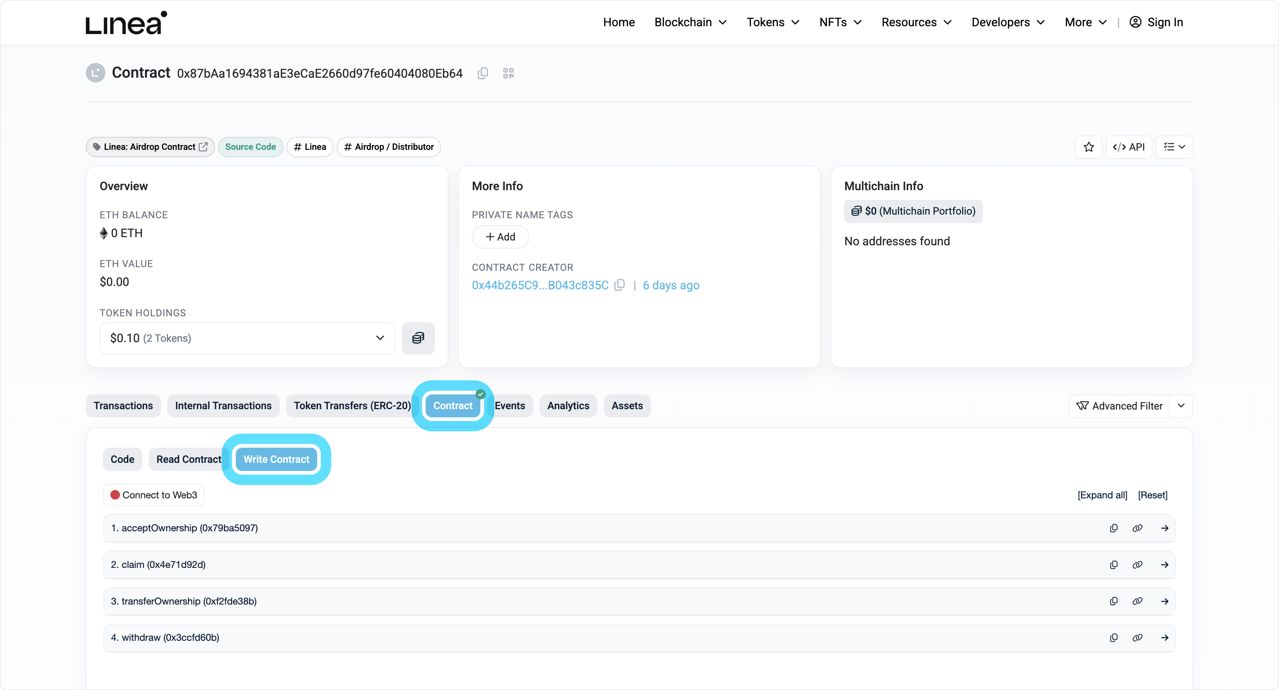The image size is (1279, 690).
Task: Open the Blockchain menu
Action: 690,22
